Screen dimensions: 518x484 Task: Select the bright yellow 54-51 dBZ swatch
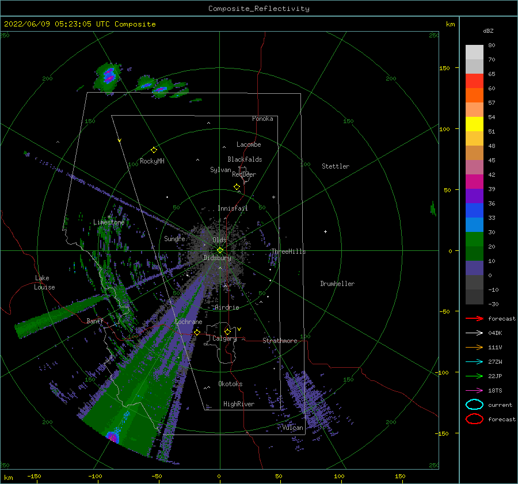474,124
